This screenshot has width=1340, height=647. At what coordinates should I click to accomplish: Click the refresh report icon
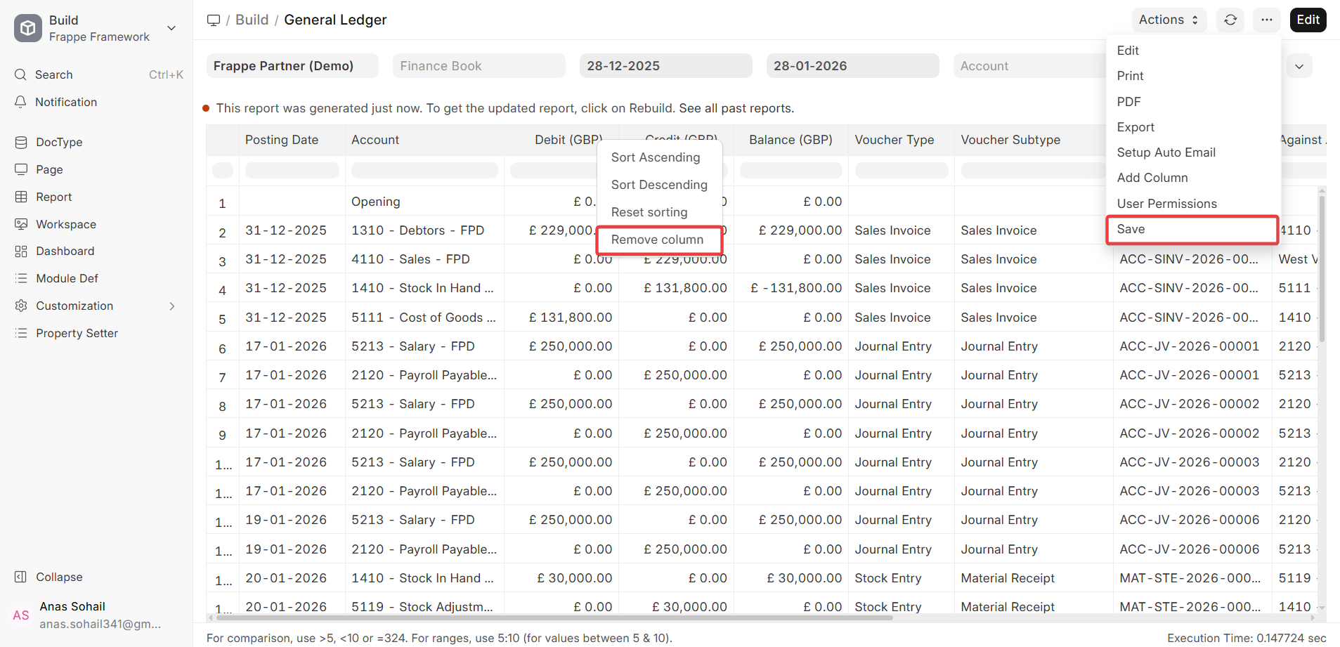[1230, 20]
